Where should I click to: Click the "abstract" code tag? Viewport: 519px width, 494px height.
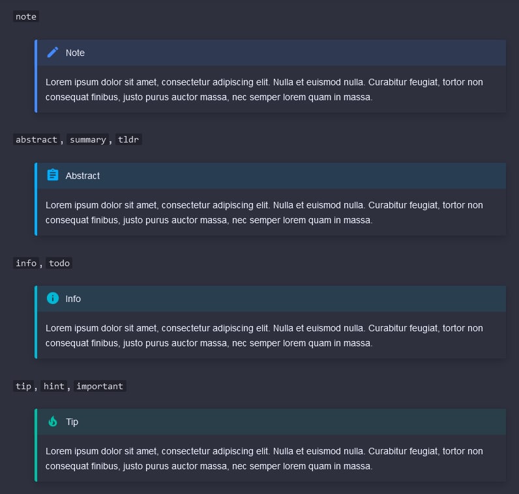pos(37,139)
